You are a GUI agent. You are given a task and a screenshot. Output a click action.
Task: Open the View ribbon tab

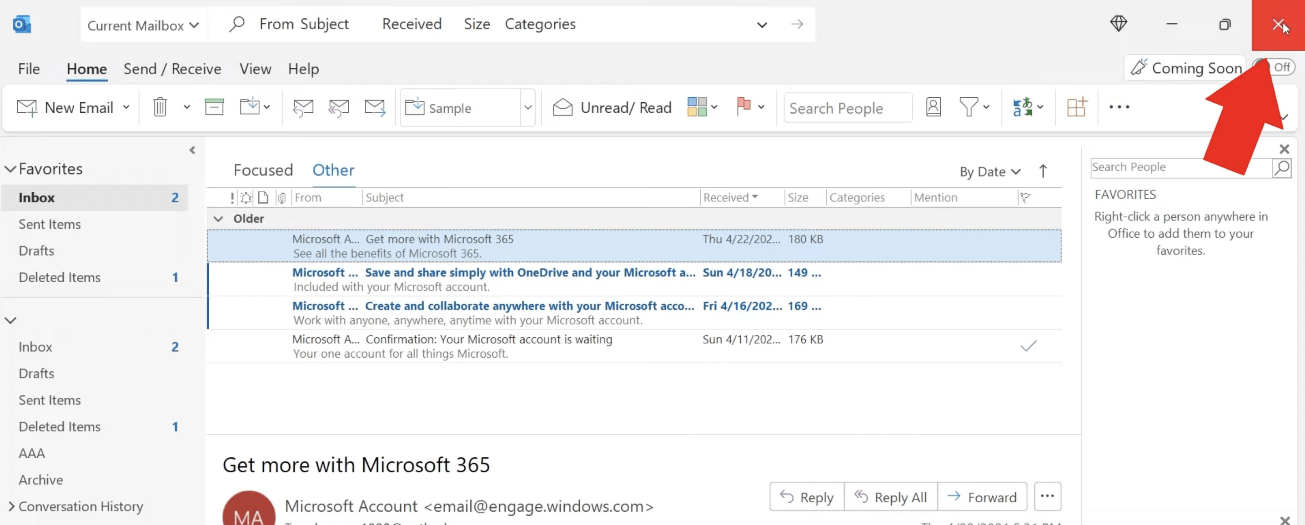pyautogui.click(x=256, y=68)
